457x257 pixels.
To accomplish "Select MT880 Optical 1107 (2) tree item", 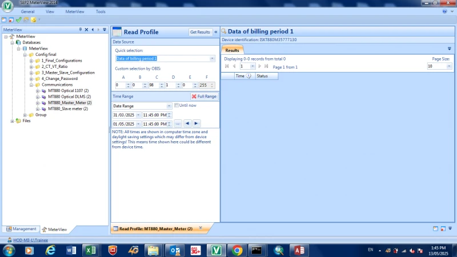I will (x=68, y=91).
